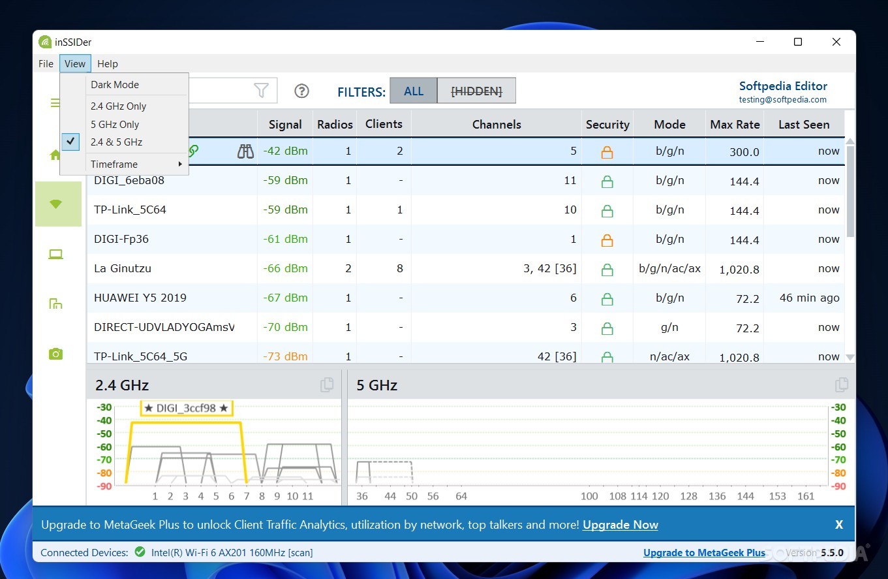Click green lock icon for La Ginutzu
This screenshot has height=579, width=888.
coord(607,269)
